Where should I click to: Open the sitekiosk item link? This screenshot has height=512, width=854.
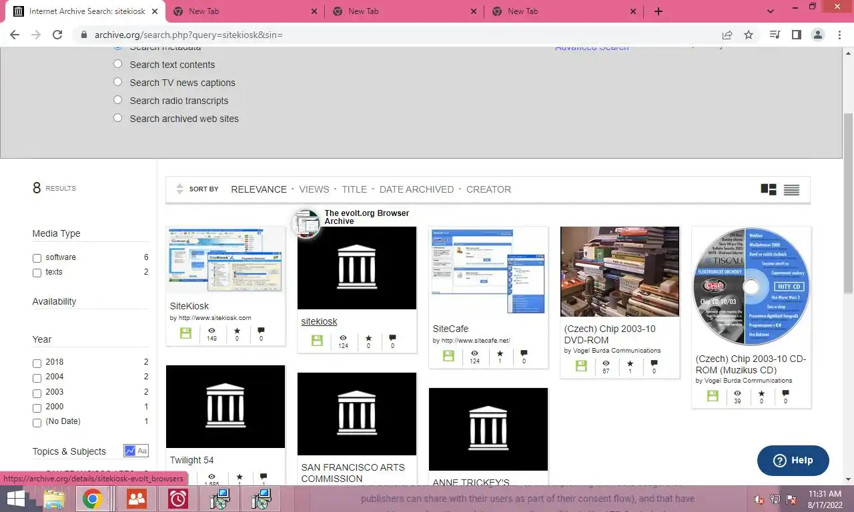319,321
